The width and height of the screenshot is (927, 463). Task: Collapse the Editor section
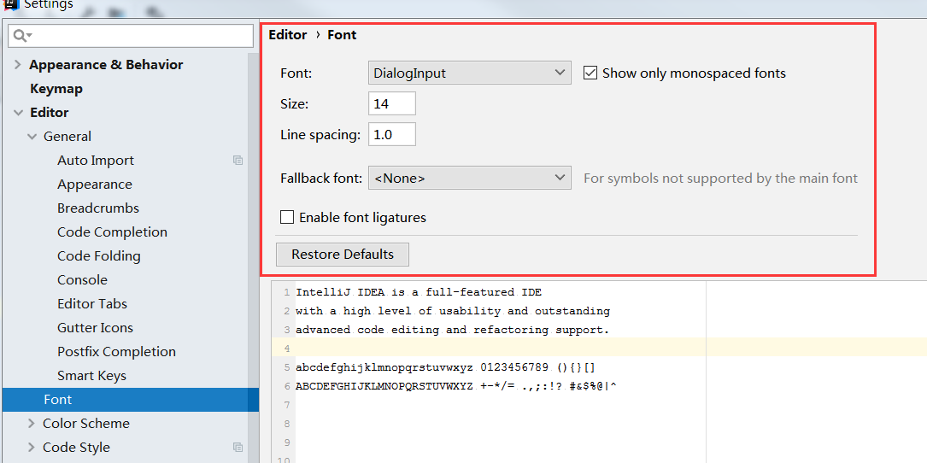[x=18, y=113]
